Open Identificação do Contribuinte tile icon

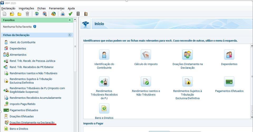104,55
